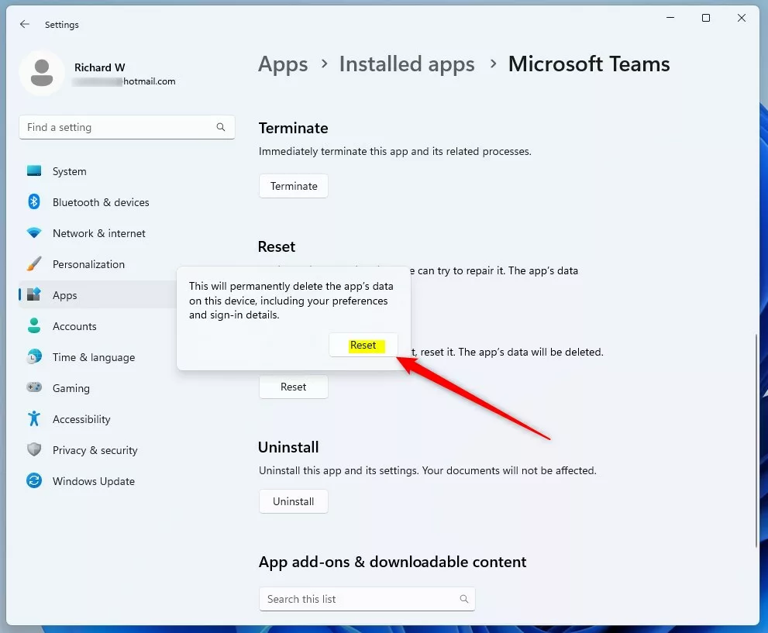Click the Accessibility figure icon

[x=34, y=418]
